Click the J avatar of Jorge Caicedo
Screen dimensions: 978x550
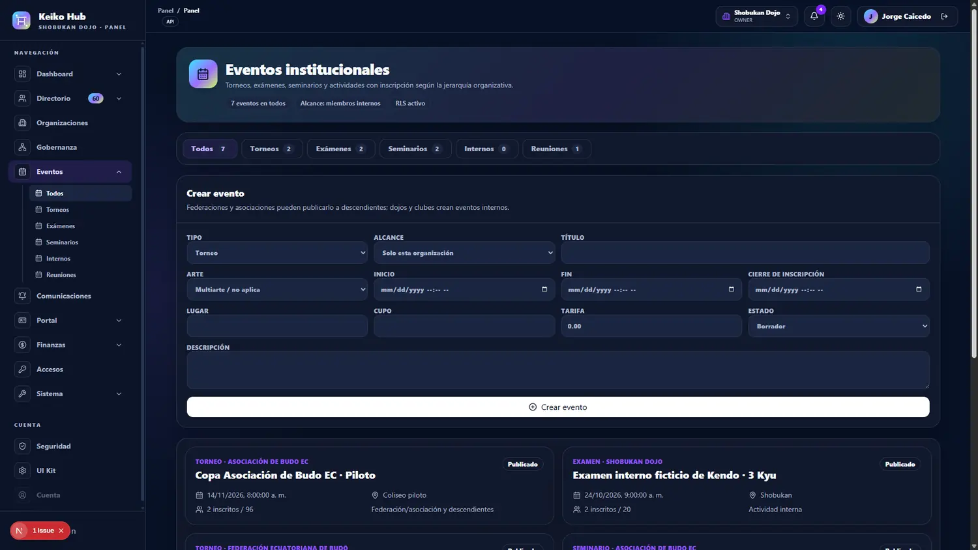(870, 16)
